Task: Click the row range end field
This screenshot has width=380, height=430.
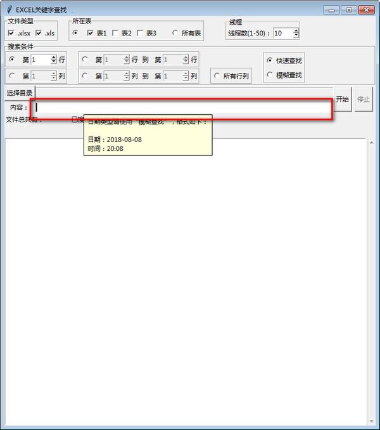Action: point(173,60)
